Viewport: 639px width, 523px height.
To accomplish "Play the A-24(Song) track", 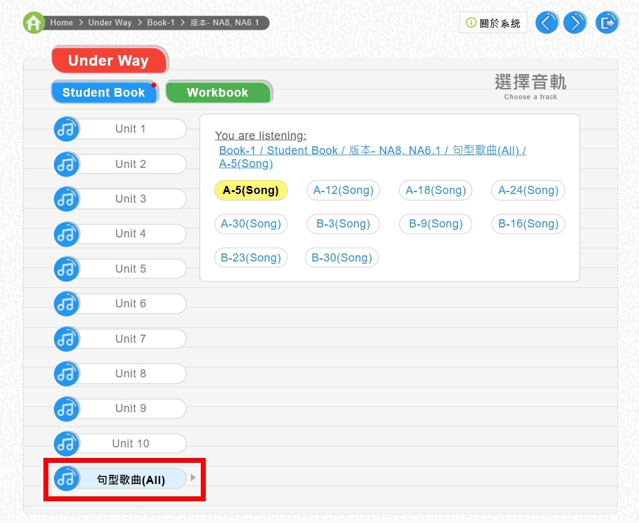I will click(528, 190).
